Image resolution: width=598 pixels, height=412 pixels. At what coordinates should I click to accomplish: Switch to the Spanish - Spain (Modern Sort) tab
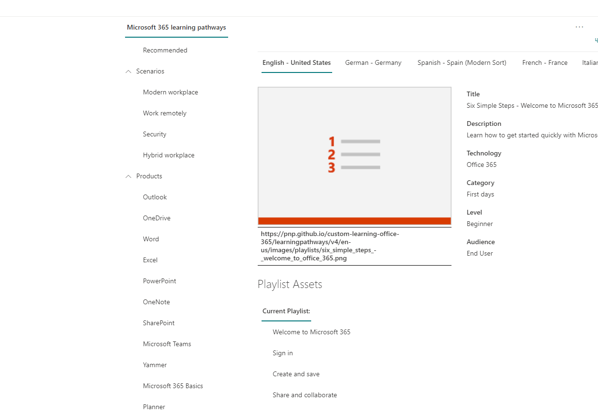[461, 62]
